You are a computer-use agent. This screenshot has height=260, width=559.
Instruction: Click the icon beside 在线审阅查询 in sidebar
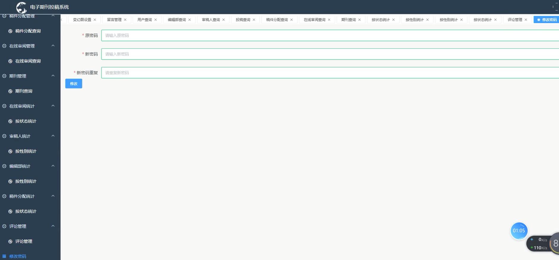[10, 61]
